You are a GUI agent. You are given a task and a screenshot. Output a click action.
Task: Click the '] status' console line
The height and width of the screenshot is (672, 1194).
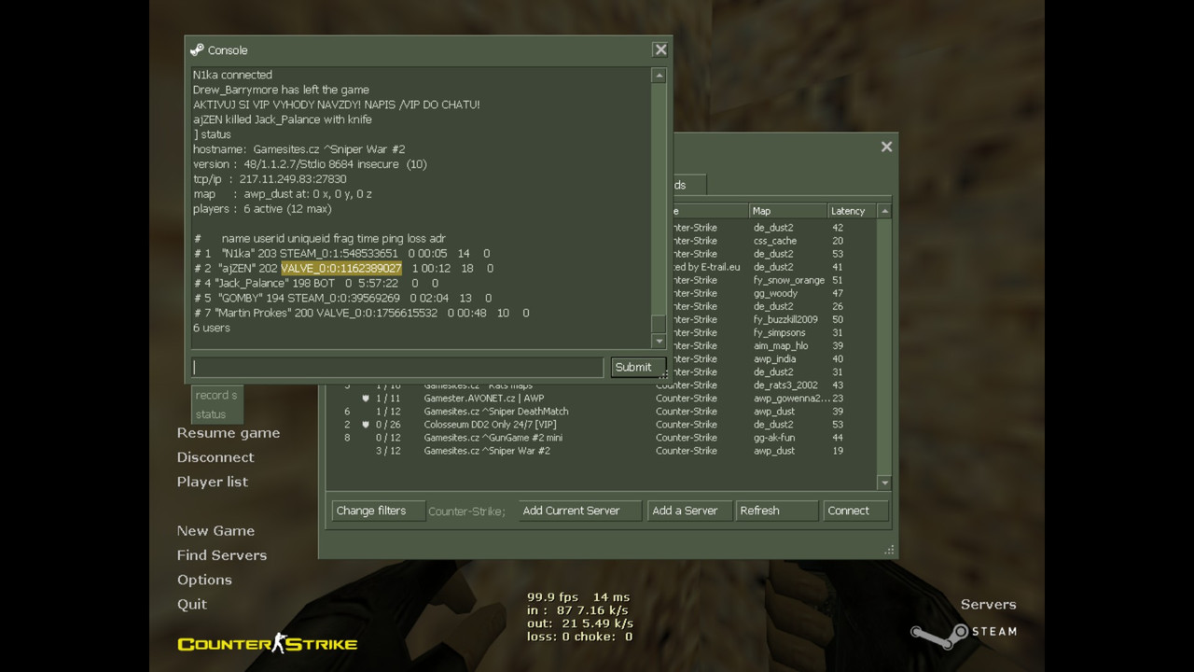(212, 134)
